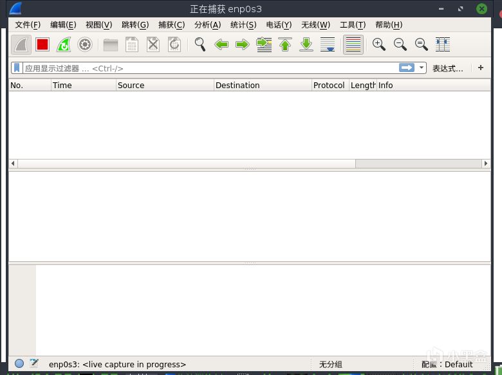Save the capture file icon
The width and height of the screenshot is (502, 375).
(131, 44)
